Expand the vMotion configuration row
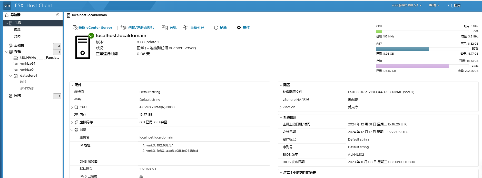Viewport: 482px width, 178px height. 280,107
